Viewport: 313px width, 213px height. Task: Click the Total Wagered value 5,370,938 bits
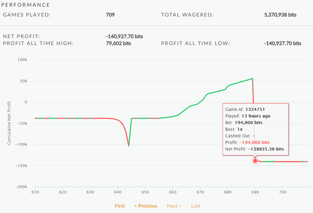280,15
